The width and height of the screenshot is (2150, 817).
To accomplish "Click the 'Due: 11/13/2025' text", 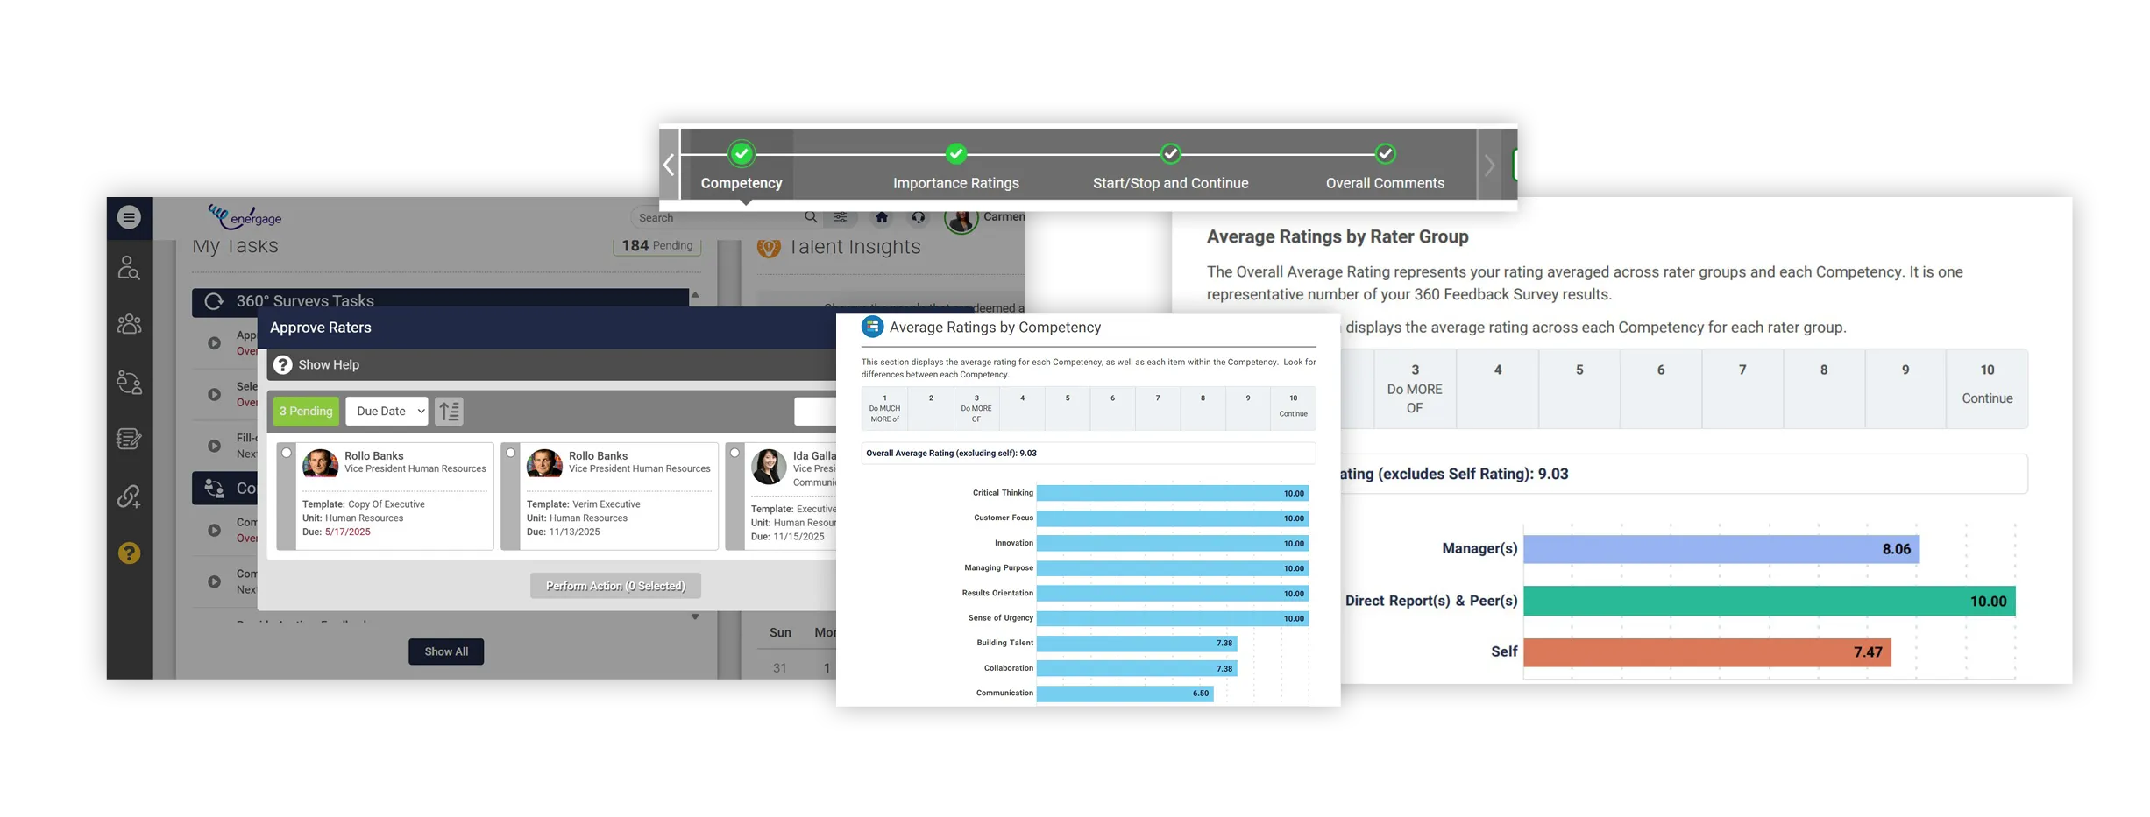I will [x=563, y=532].
